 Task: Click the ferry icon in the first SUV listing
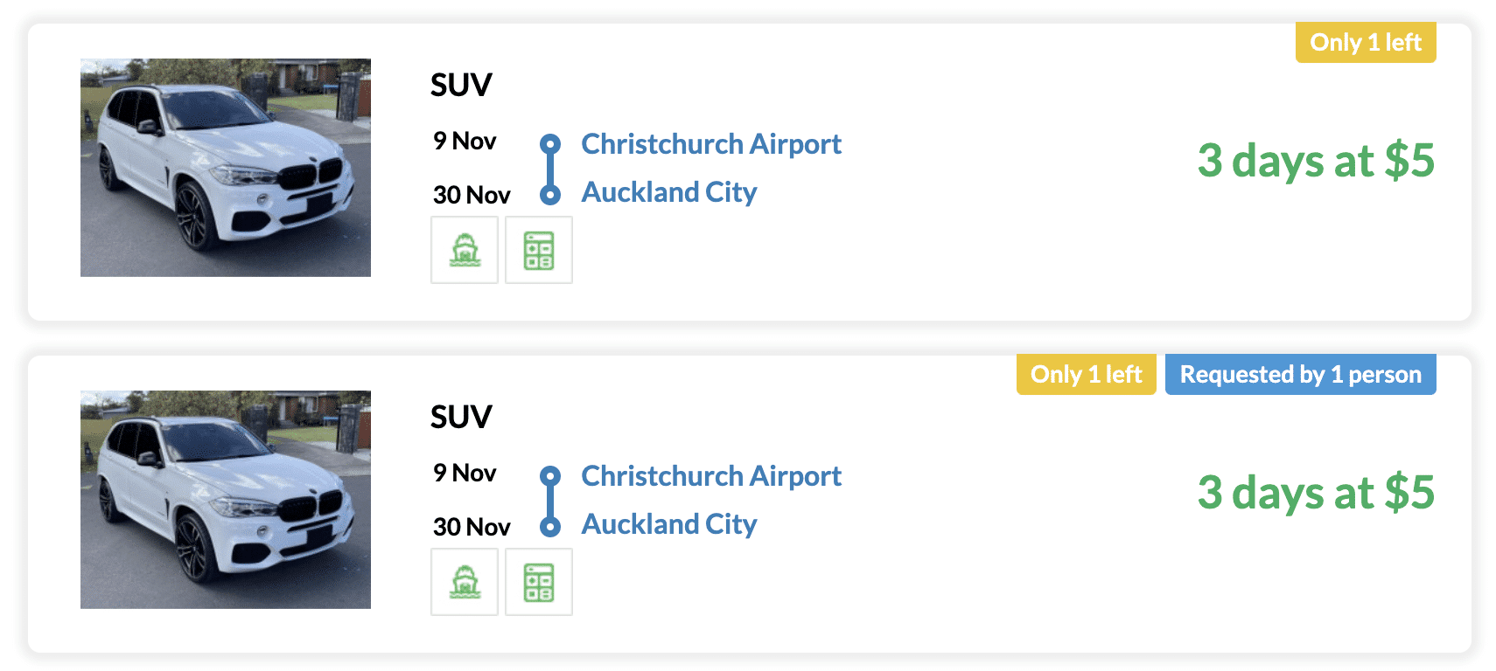pyautogui.click(x=465, y=250)
